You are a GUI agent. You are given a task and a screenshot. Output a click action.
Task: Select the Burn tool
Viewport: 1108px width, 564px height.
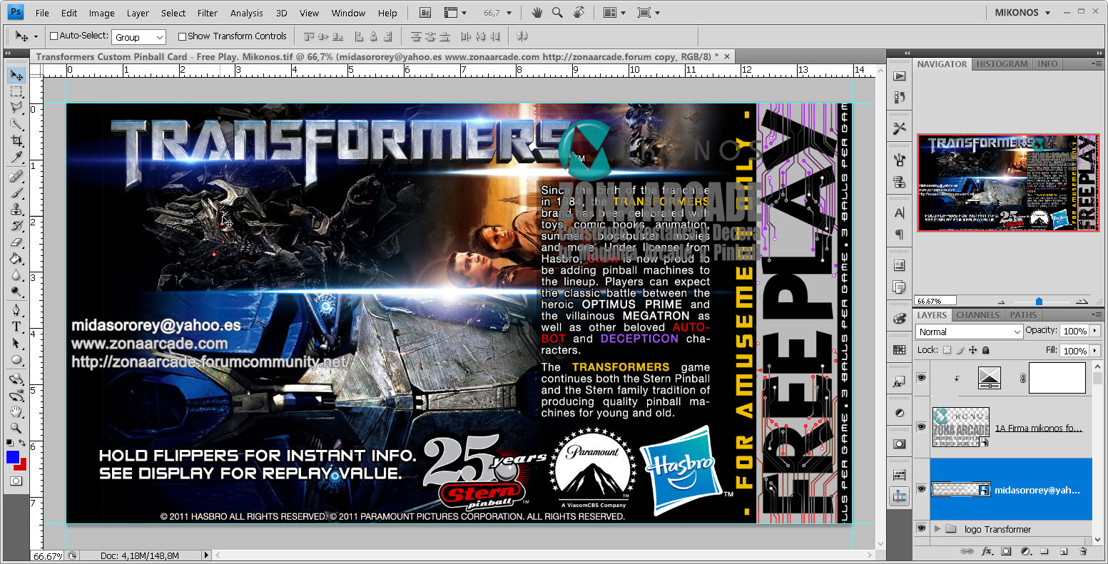[16, 292]
